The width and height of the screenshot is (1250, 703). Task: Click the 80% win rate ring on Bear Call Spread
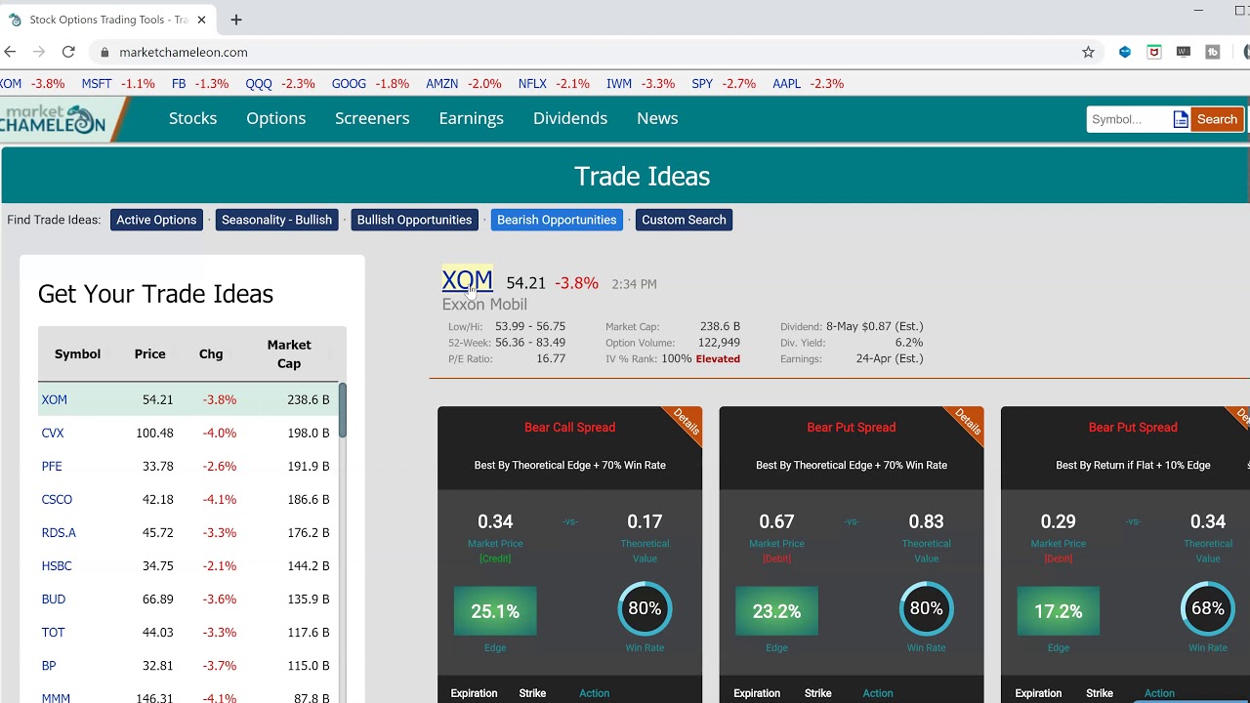(645, 608)
